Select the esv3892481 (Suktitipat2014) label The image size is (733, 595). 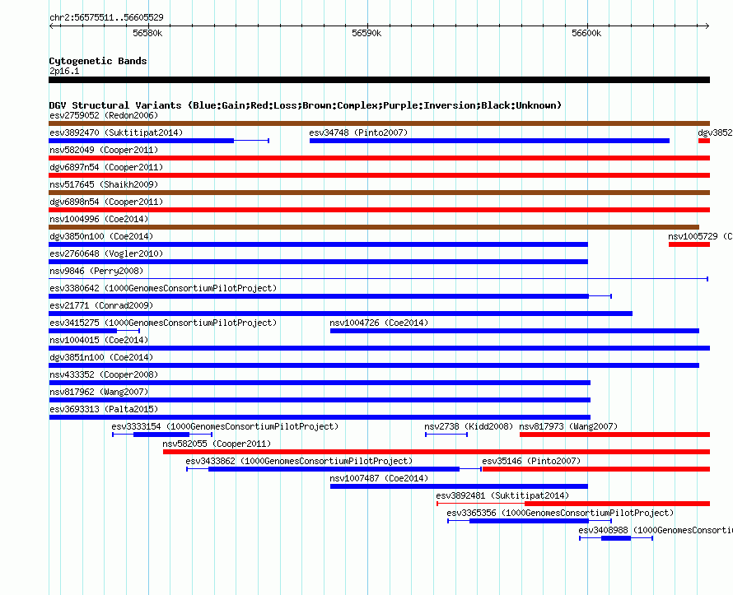tap(502, 495)
